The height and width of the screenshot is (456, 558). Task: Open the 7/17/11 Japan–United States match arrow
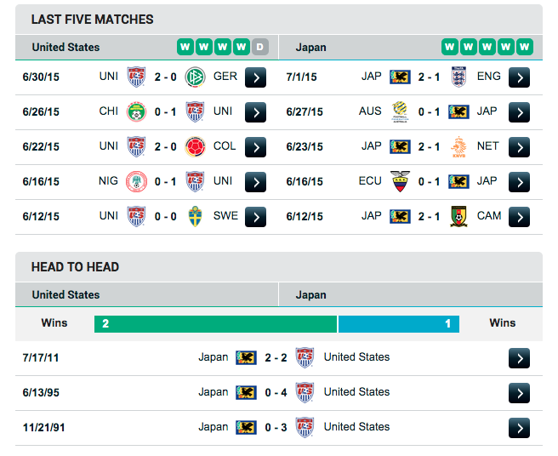pos(519,358)
